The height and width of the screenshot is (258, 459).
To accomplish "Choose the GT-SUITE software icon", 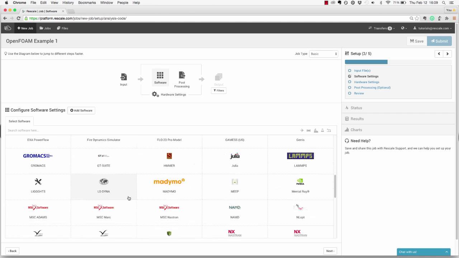I will (104, 156).
